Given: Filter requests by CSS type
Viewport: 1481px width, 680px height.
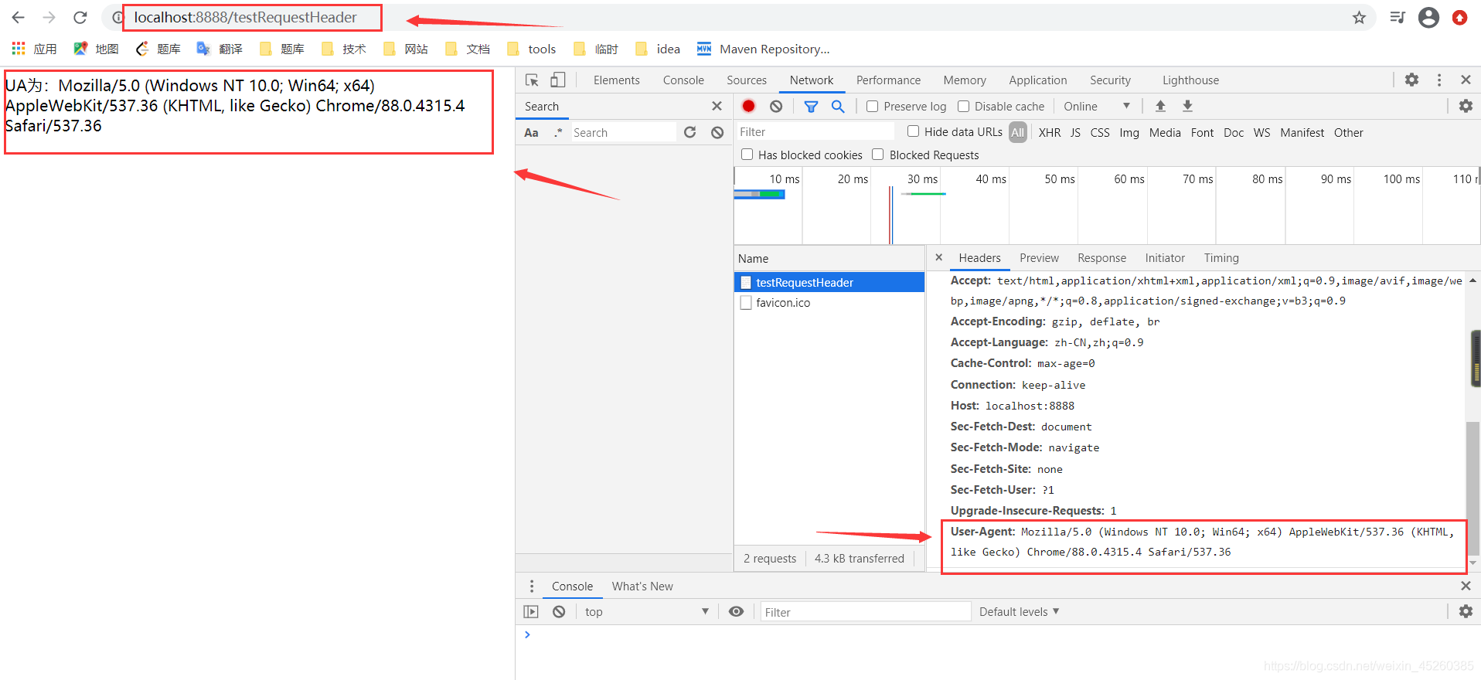Looking at the screenshot, I should pos(1099,132).
